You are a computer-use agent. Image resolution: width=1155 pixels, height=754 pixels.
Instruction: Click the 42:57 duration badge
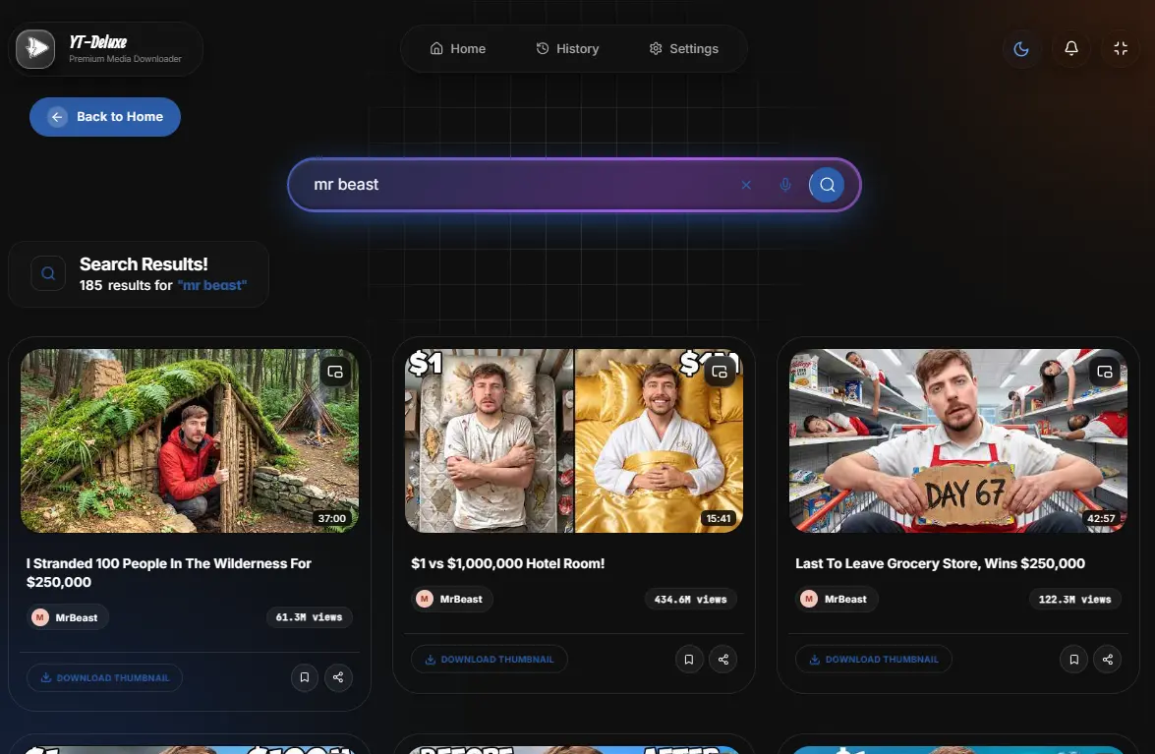click(1101, 518)
